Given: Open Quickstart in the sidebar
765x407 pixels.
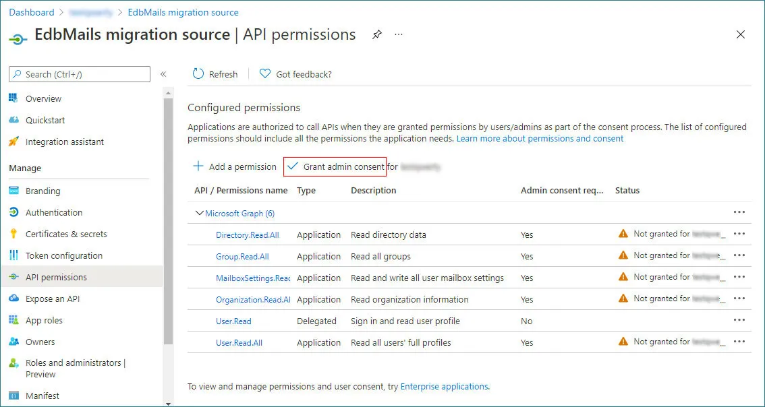Looking at the screenshot, I should point(45,120).
